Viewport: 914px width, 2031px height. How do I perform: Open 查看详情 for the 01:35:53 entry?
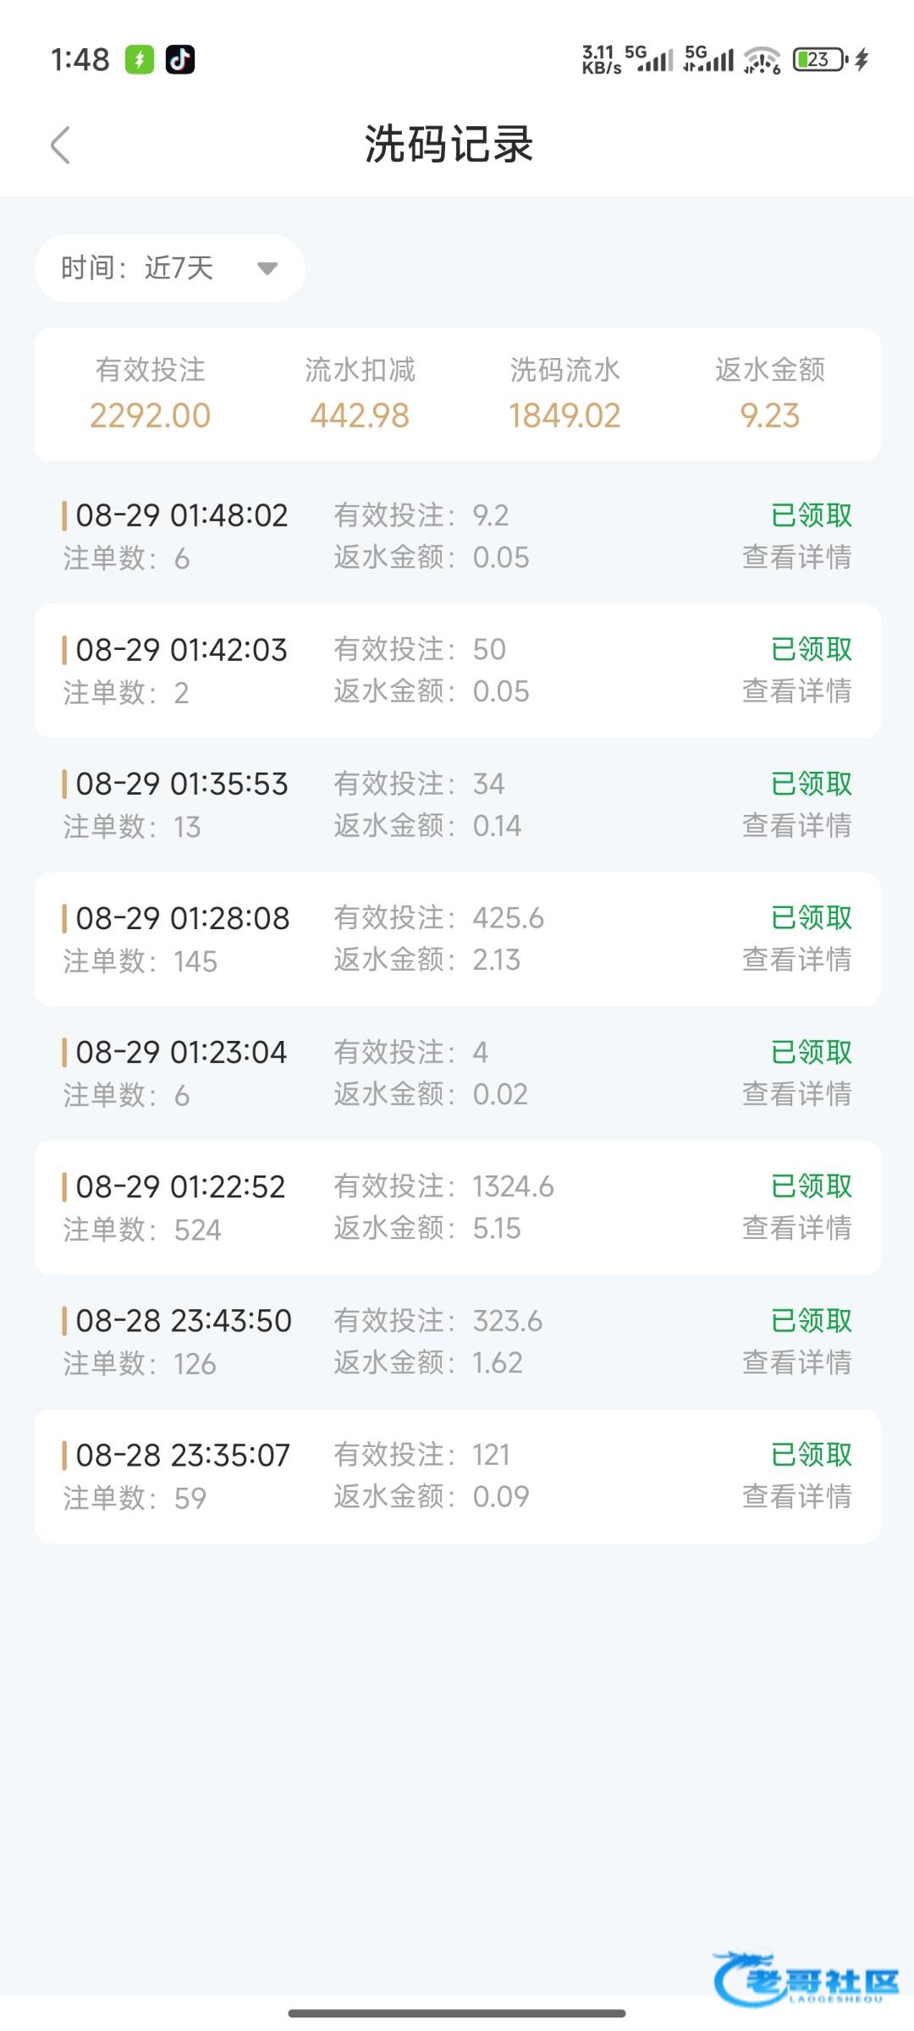(796, 825)
